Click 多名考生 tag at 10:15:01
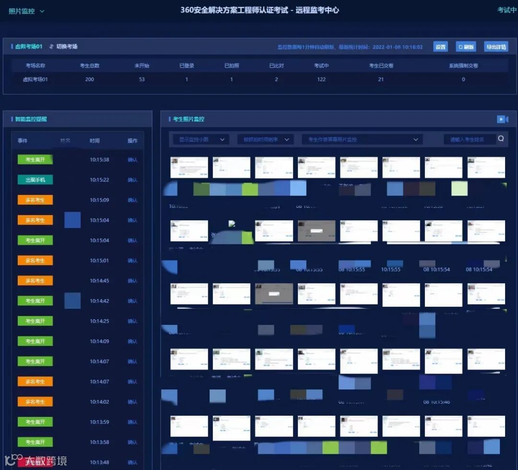Screen dimensions: 518x470 pyautogui.click(x=35, y=261)
